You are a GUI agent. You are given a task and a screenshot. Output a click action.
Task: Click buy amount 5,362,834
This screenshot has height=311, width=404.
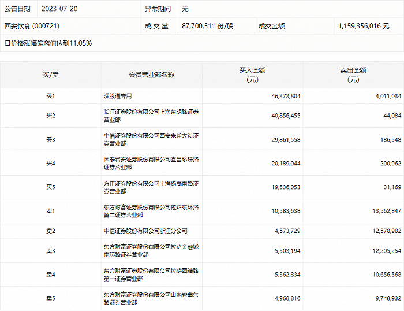pyautogui.click(x=287, y=275)
